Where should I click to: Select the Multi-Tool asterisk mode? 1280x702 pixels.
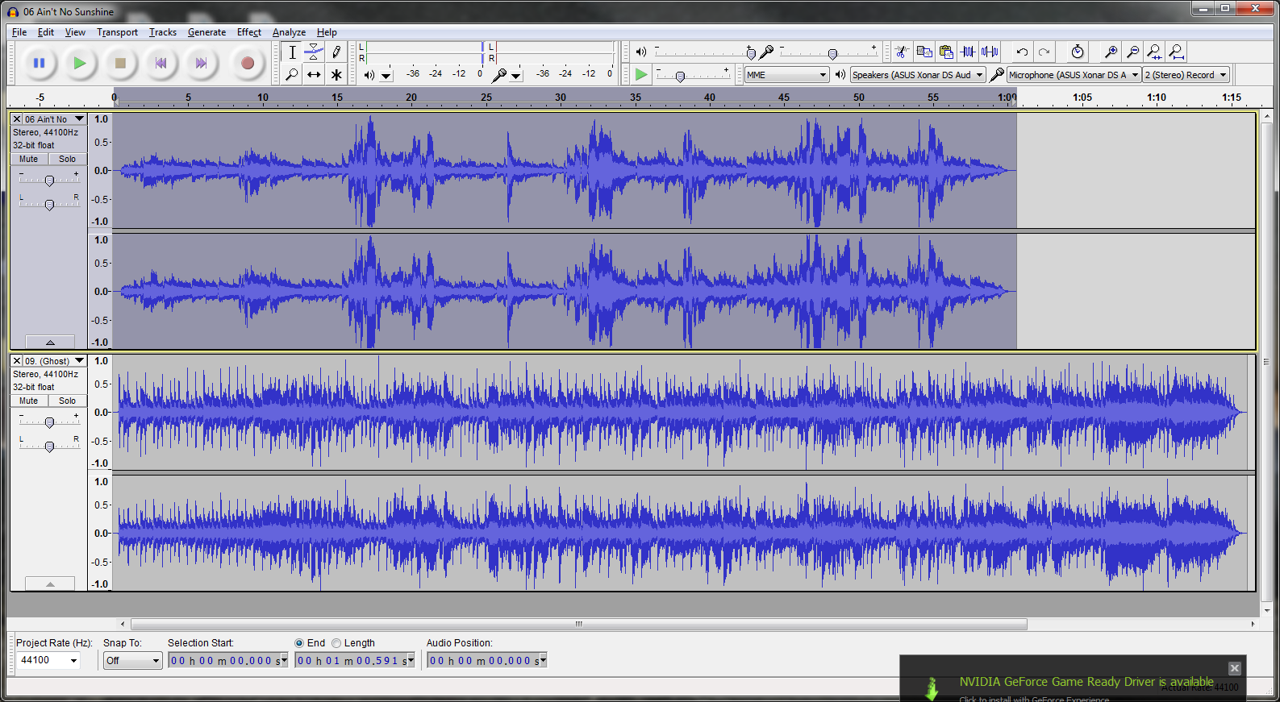click(x=336, y=74)
